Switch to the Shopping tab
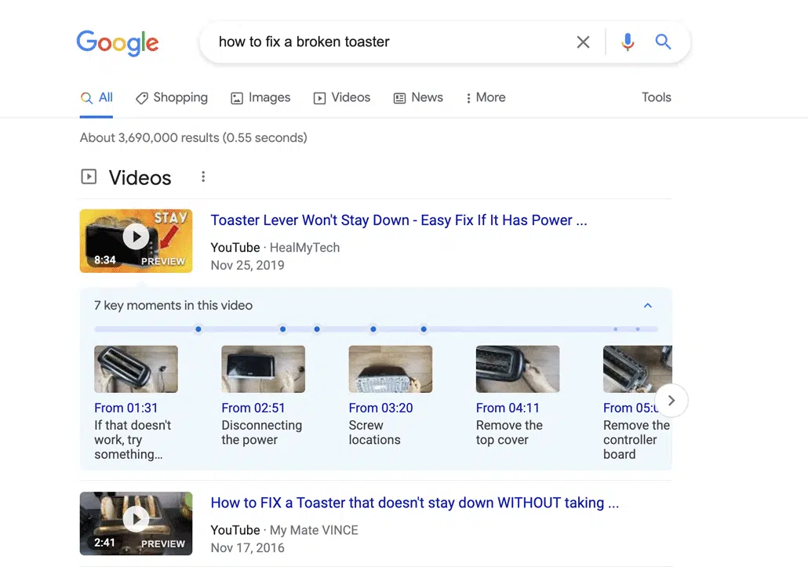The image size is (808, 567). [x=172, y=98]
